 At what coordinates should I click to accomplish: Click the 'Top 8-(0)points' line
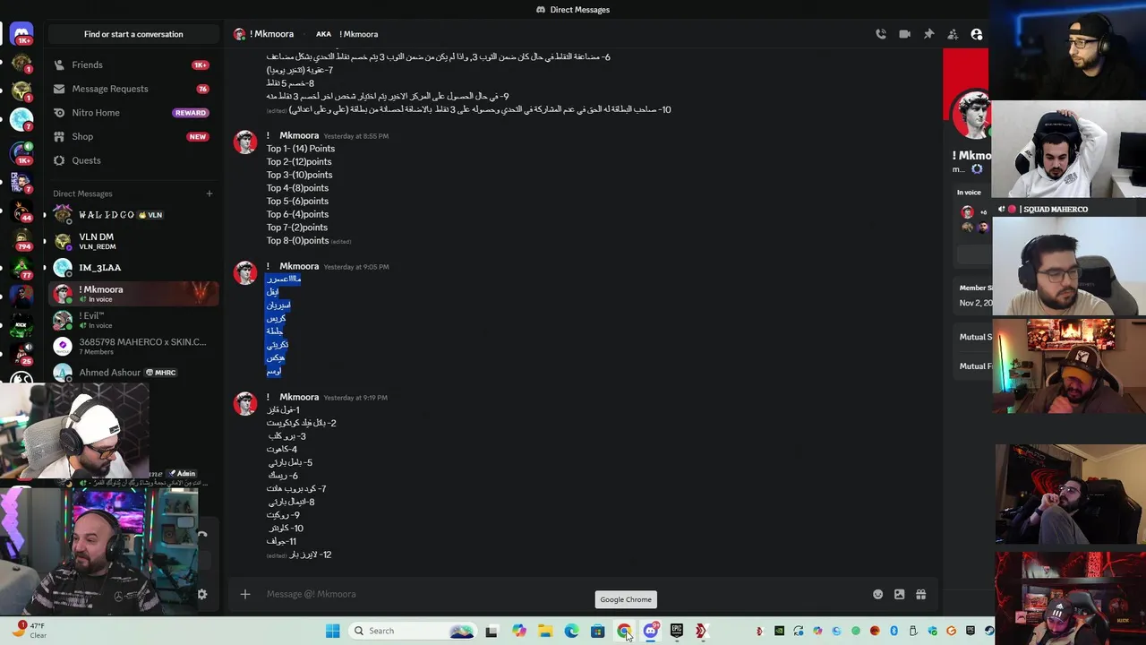point(297,240)
